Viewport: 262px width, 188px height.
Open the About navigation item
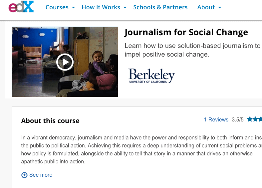click(x=206, y=7)
